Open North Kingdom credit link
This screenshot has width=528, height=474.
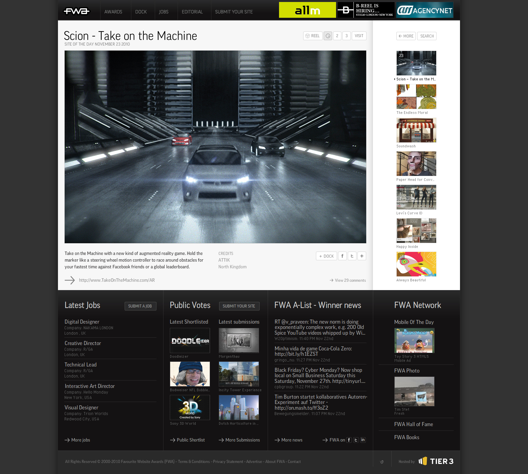click(x=233, y=267)
